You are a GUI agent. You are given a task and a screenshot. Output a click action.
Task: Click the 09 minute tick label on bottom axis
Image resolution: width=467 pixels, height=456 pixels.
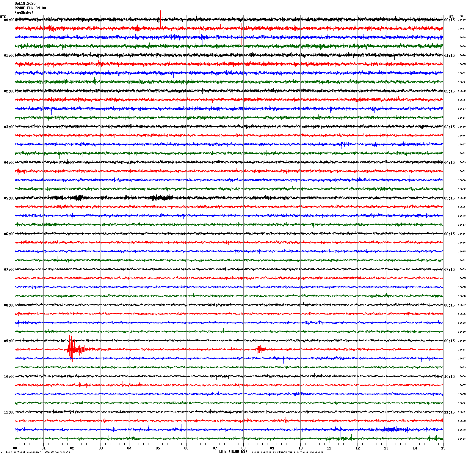point(272,448)
